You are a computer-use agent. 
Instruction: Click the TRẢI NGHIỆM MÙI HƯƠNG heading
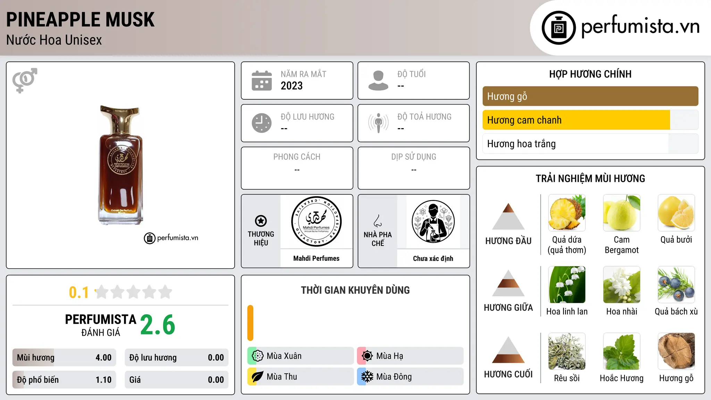click(590, 178)
